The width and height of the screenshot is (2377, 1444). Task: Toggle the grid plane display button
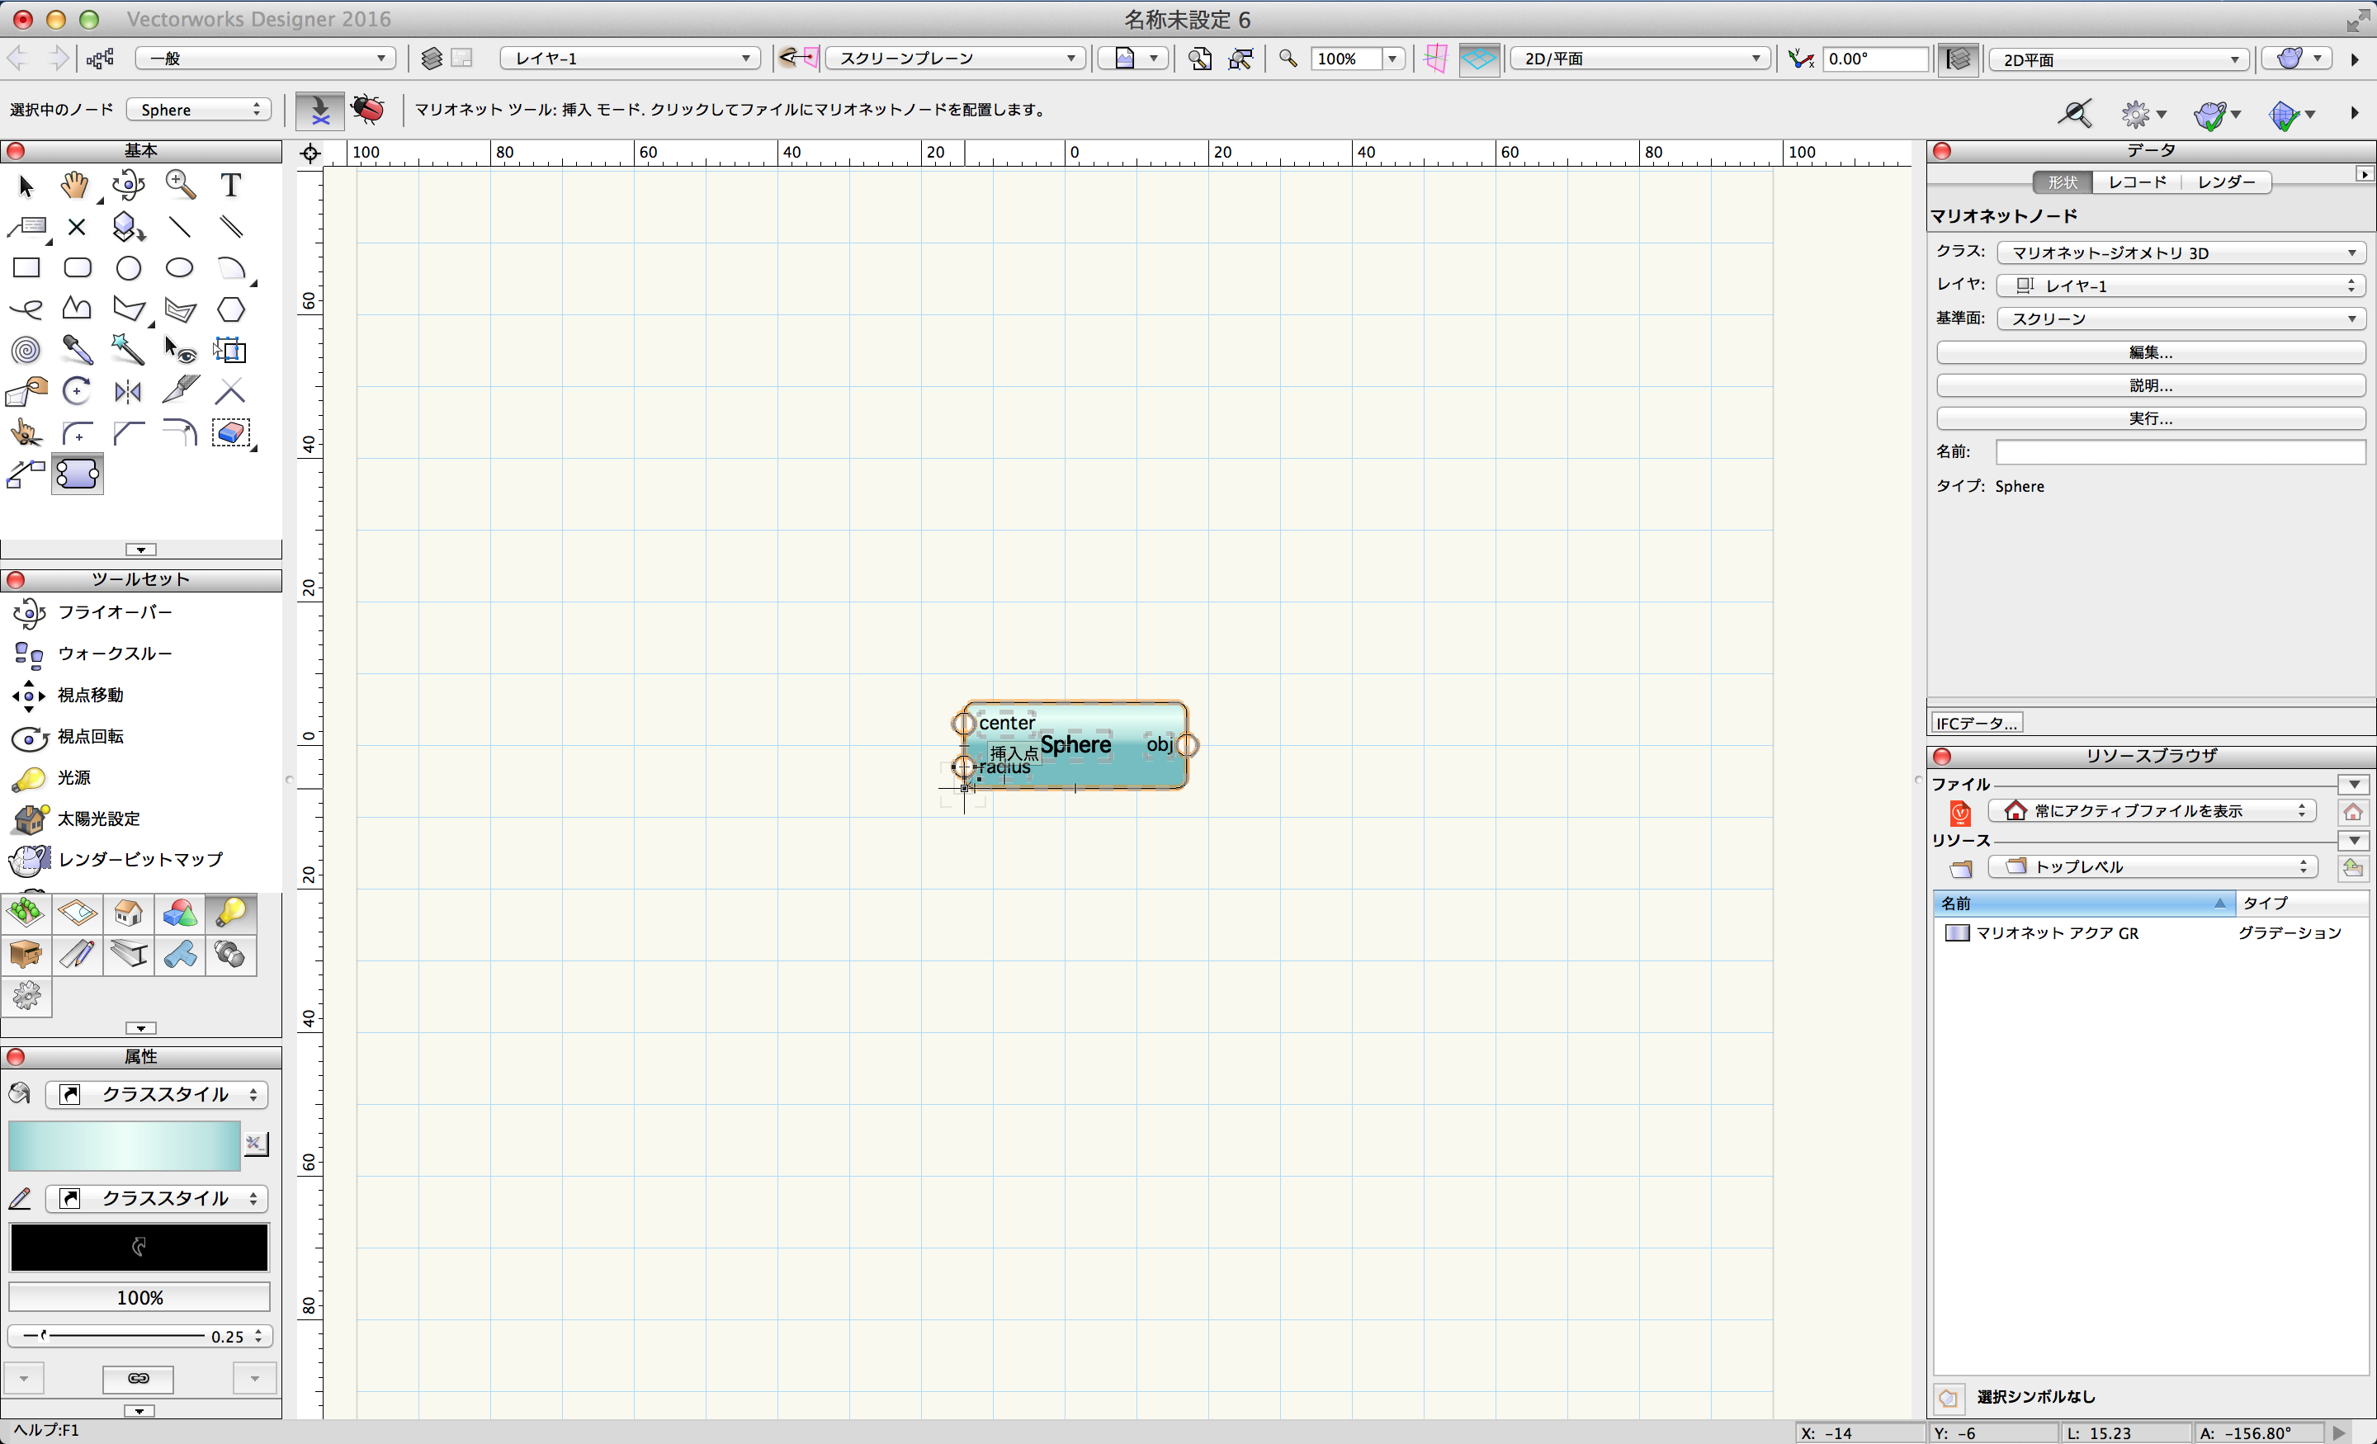1478,59
